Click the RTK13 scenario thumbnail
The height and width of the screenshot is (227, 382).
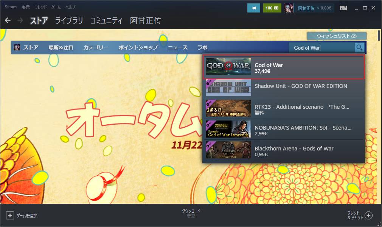pyautogui.click(x=228, y=108)
